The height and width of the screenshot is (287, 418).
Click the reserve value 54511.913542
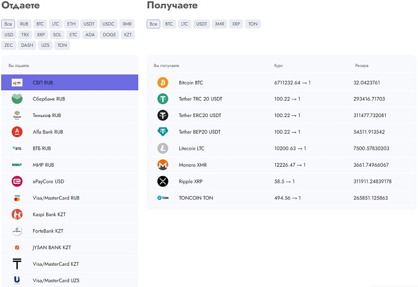pos(369,132)
